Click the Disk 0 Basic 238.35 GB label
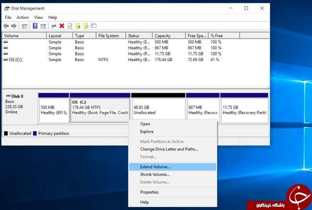Image resolution: width=312 pixels, height=210 pixels. coord(20,108)
